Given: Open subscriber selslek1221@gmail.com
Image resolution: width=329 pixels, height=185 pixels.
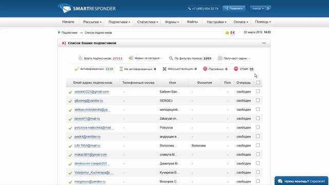Looking at the screenshot, I should coord(92,91).
